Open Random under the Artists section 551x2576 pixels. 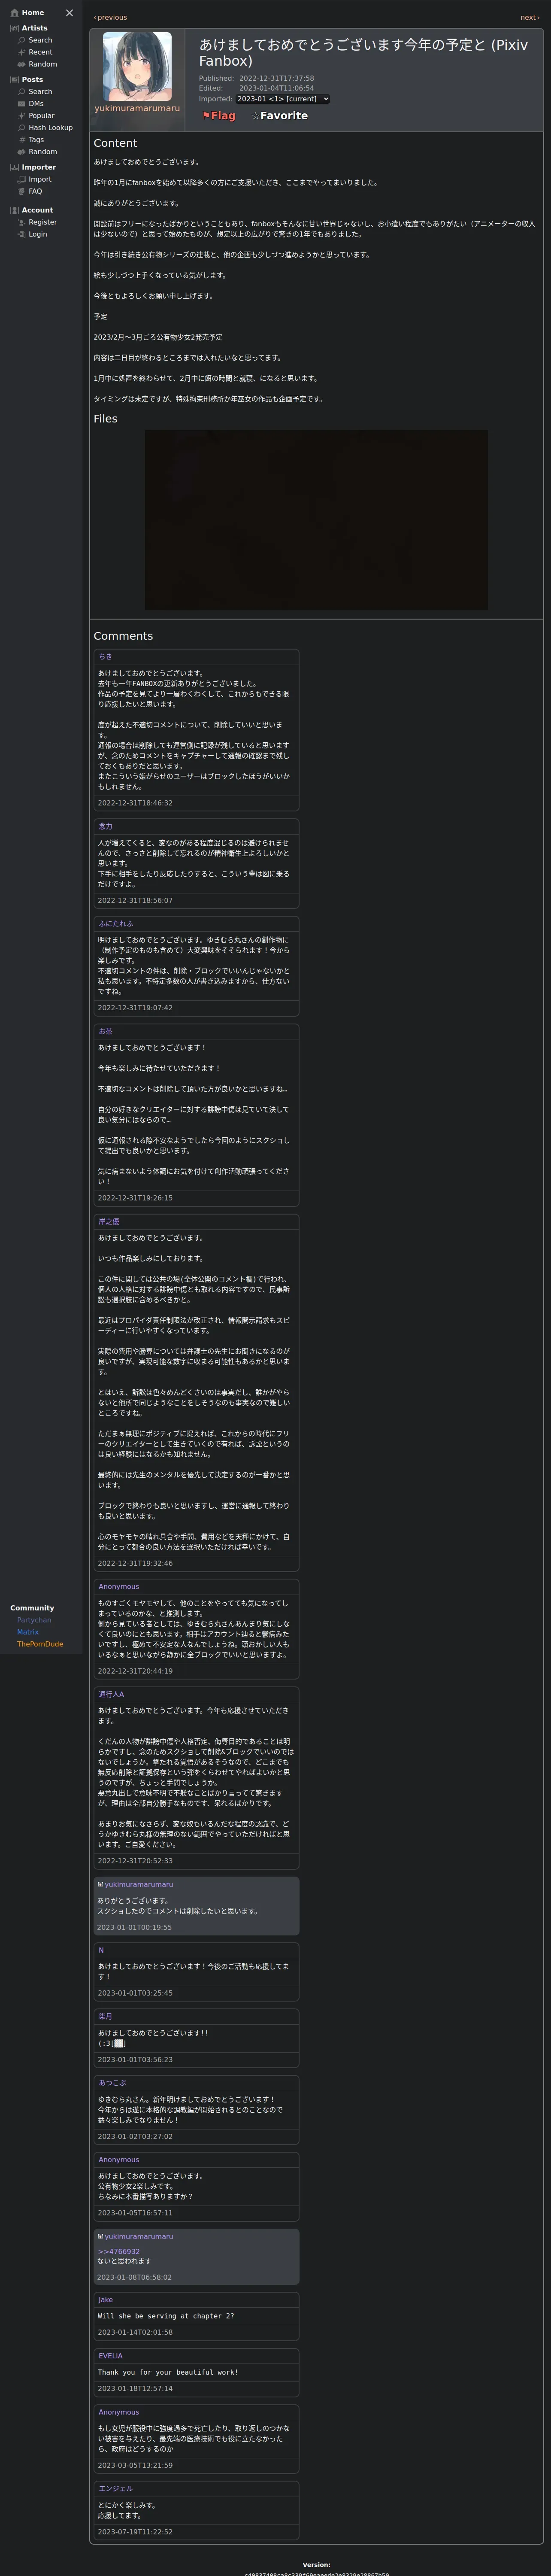point(37,64)
